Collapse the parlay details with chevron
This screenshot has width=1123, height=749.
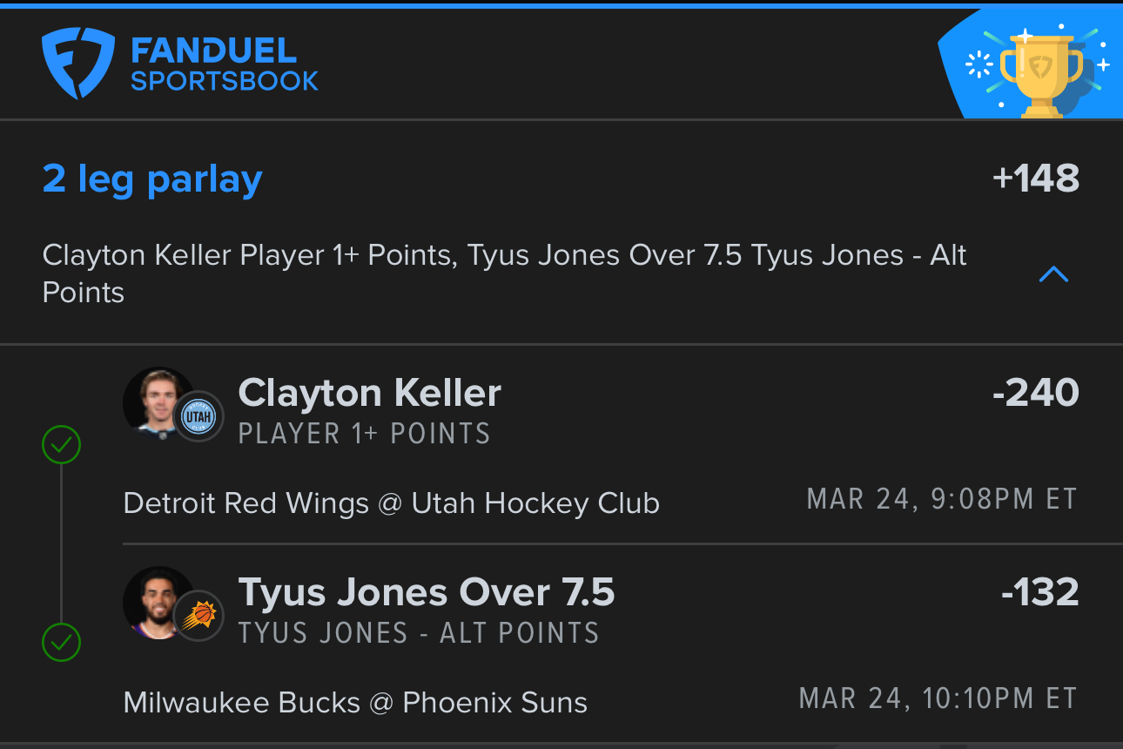[x=1053, y=274]
